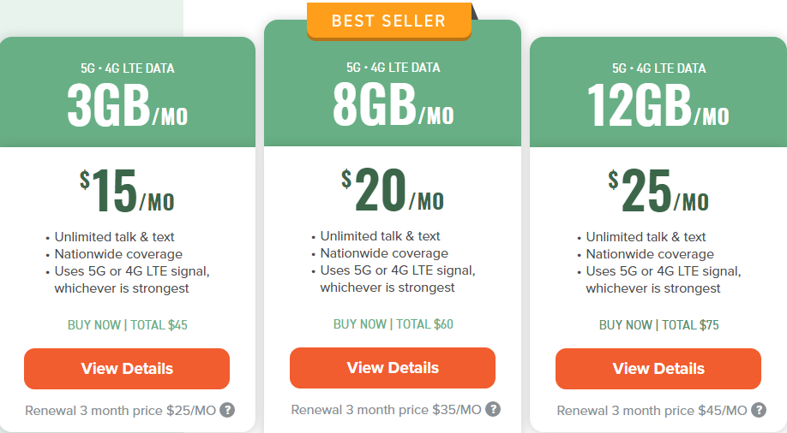Viewport: 787px width, 433px height.
Task: Click the Renewal 3 month price $35/MO text
Action: [x=386, y=409]
